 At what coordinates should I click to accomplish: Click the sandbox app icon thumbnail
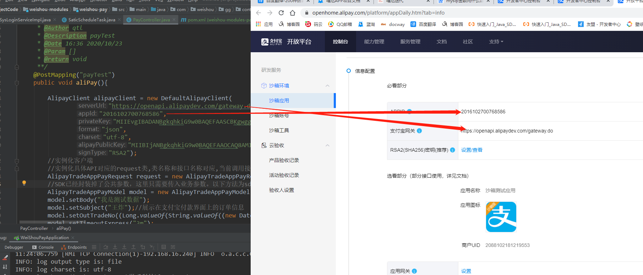click(x=501, y=217)
